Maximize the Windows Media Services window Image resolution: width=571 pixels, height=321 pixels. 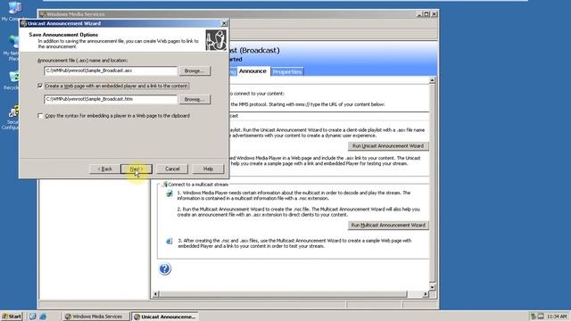[426, 14]
